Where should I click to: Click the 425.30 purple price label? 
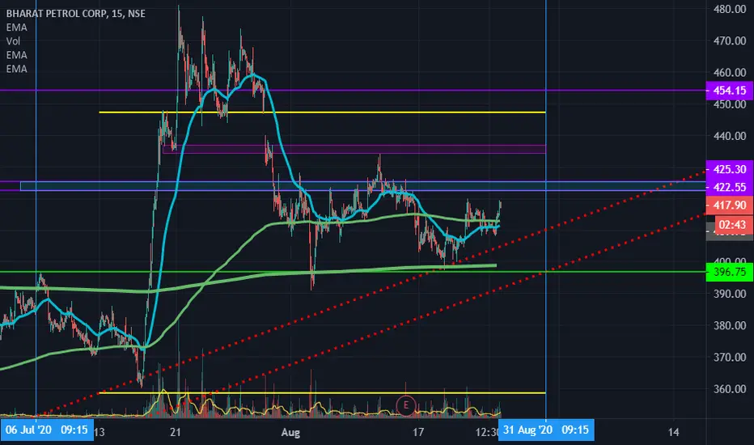coord(730,169)
